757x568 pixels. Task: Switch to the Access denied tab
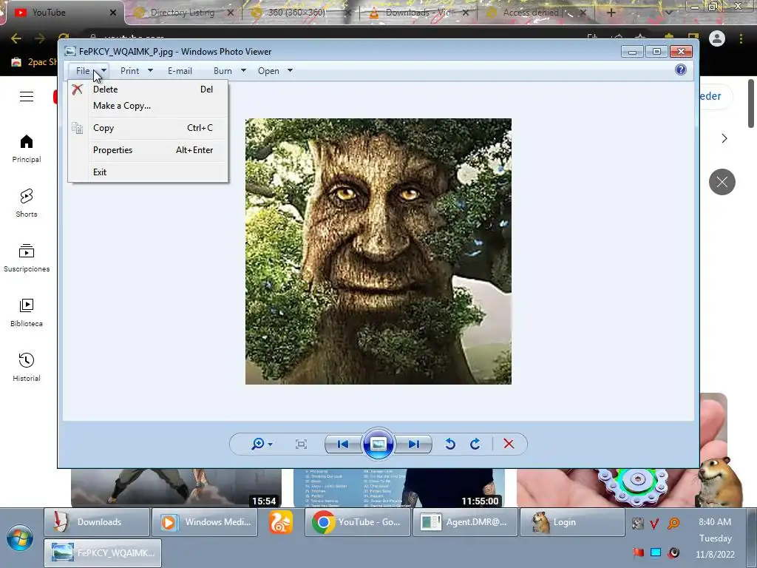click(x=531, y=13)
